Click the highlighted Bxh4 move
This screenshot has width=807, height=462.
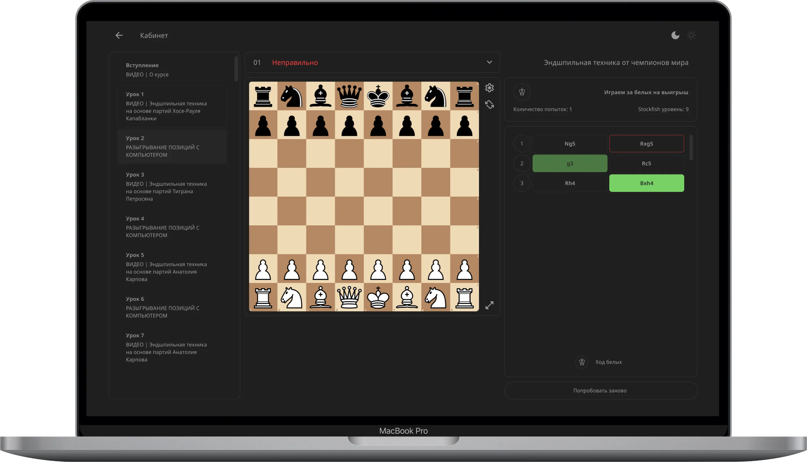(646, 183)
